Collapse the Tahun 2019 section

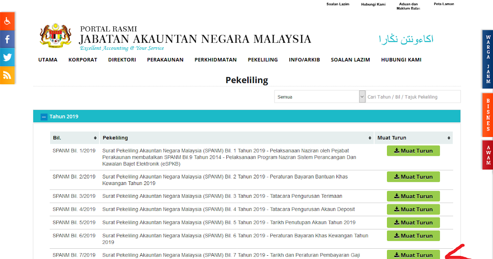(x=44, y=117)
